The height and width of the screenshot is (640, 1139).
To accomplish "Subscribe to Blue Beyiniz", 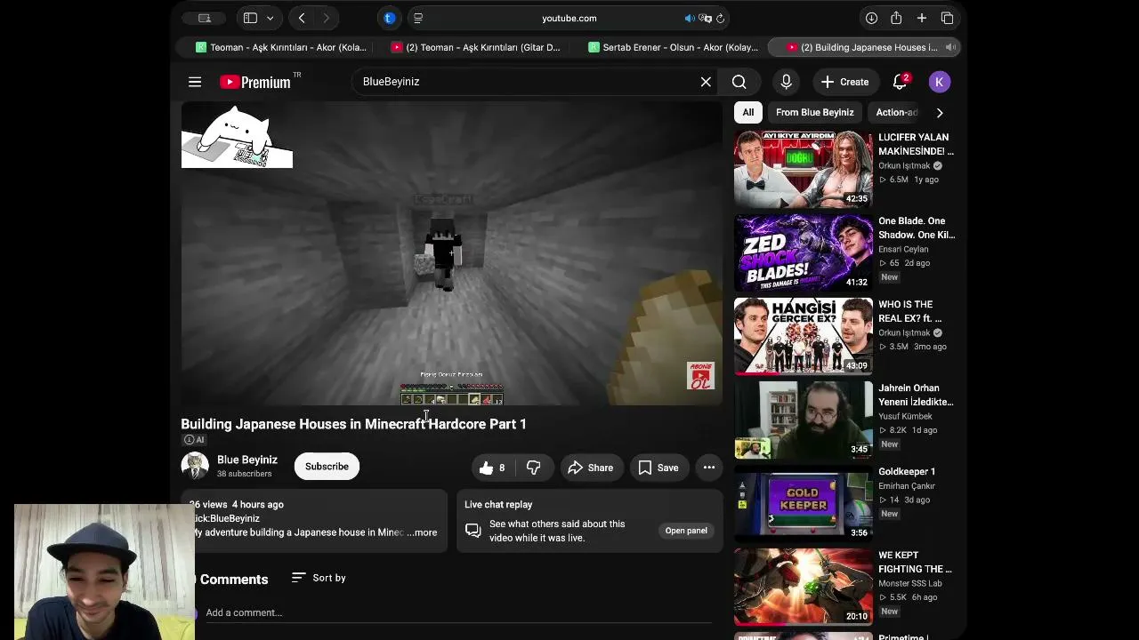I will pyautogui.click(x=327, y=466).
